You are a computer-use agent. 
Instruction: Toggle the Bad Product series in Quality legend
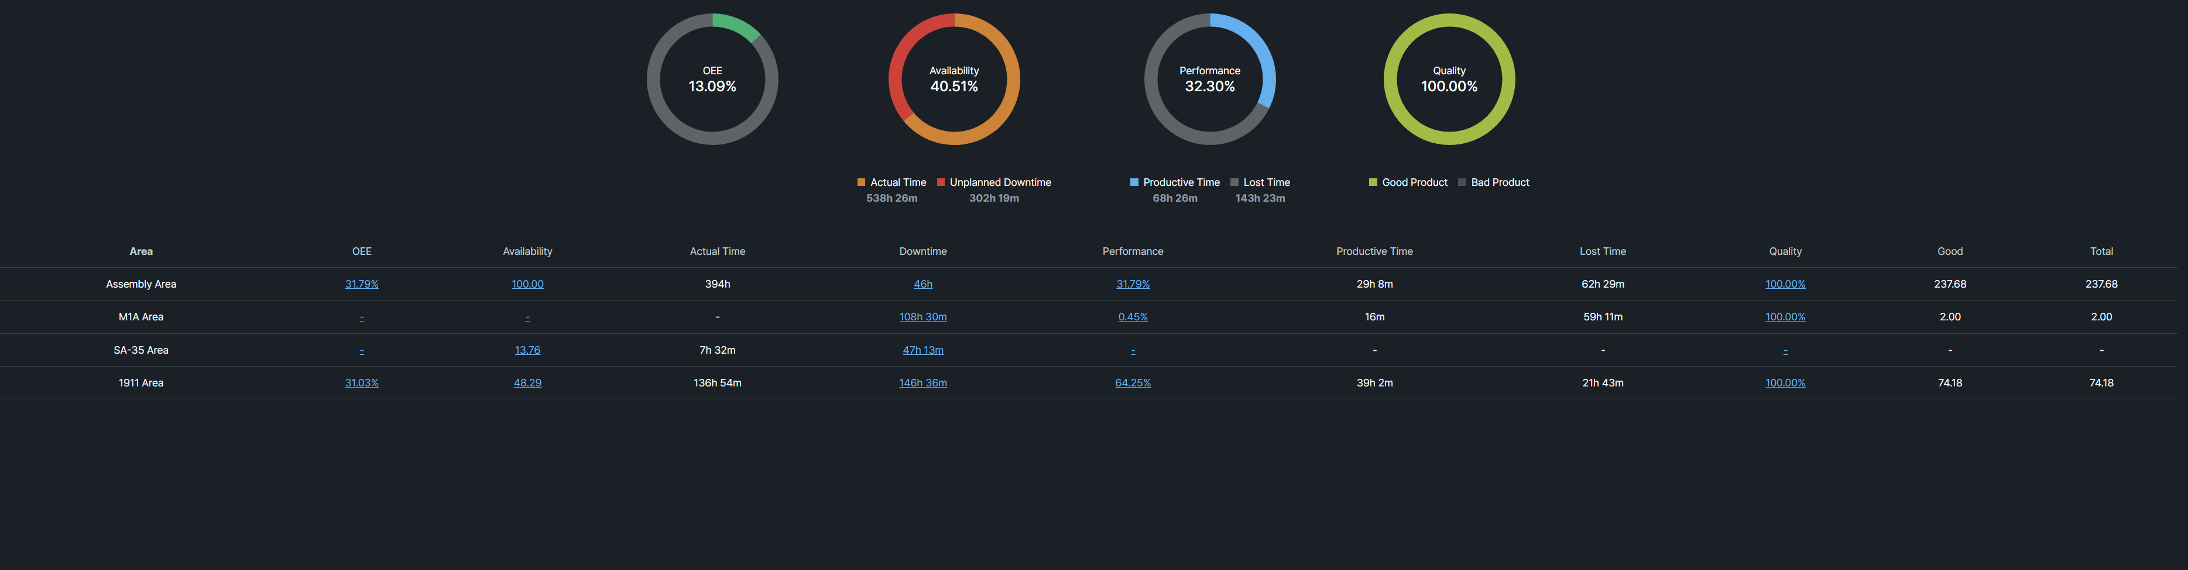pyautogui.click(x=1499, y=181)
